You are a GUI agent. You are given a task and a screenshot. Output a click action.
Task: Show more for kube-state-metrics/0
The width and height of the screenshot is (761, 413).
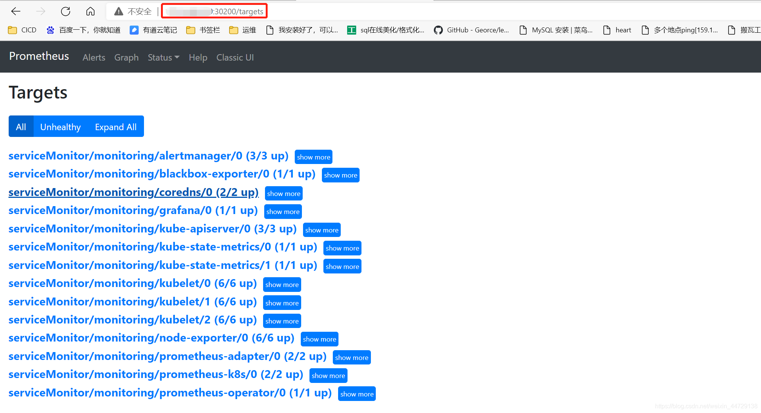point(342,248)
